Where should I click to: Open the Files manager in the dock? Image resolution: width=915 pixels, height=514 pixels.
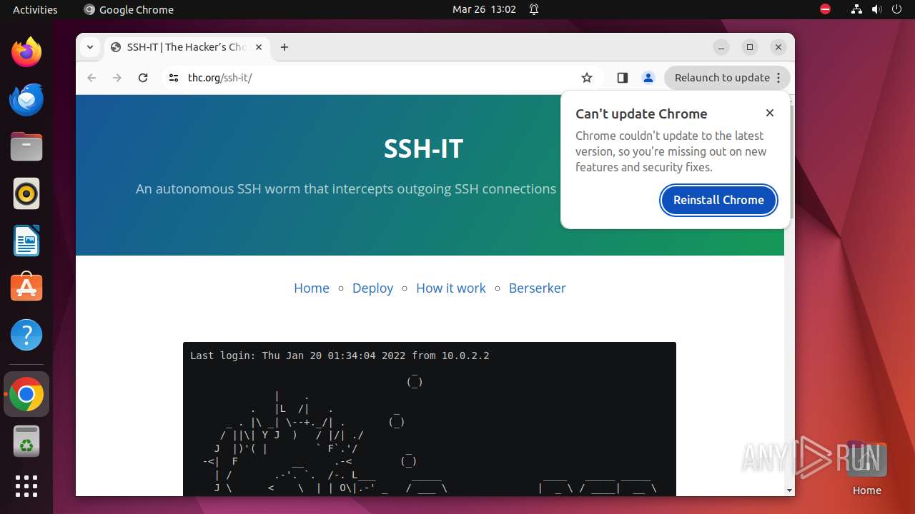click(x=26, y=146)
